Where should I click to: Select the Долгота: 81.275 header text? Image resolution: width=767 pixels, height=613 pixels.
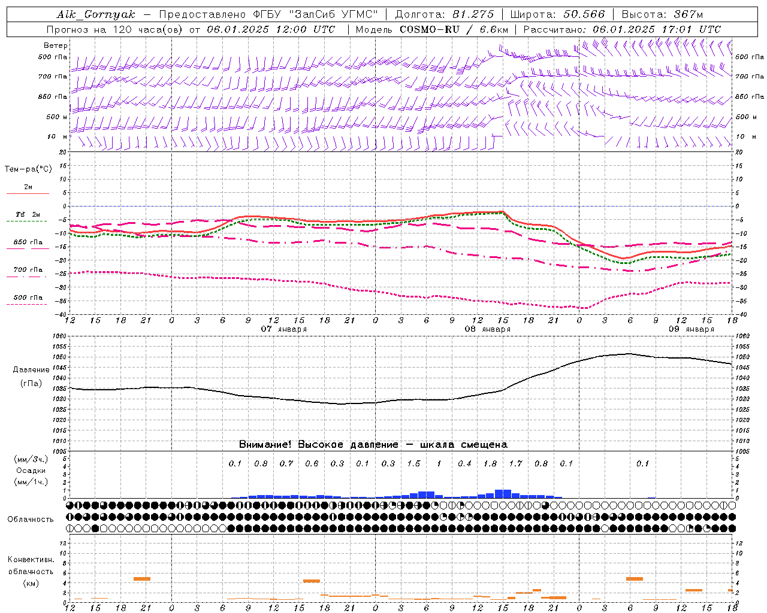(x=445, y=14)
